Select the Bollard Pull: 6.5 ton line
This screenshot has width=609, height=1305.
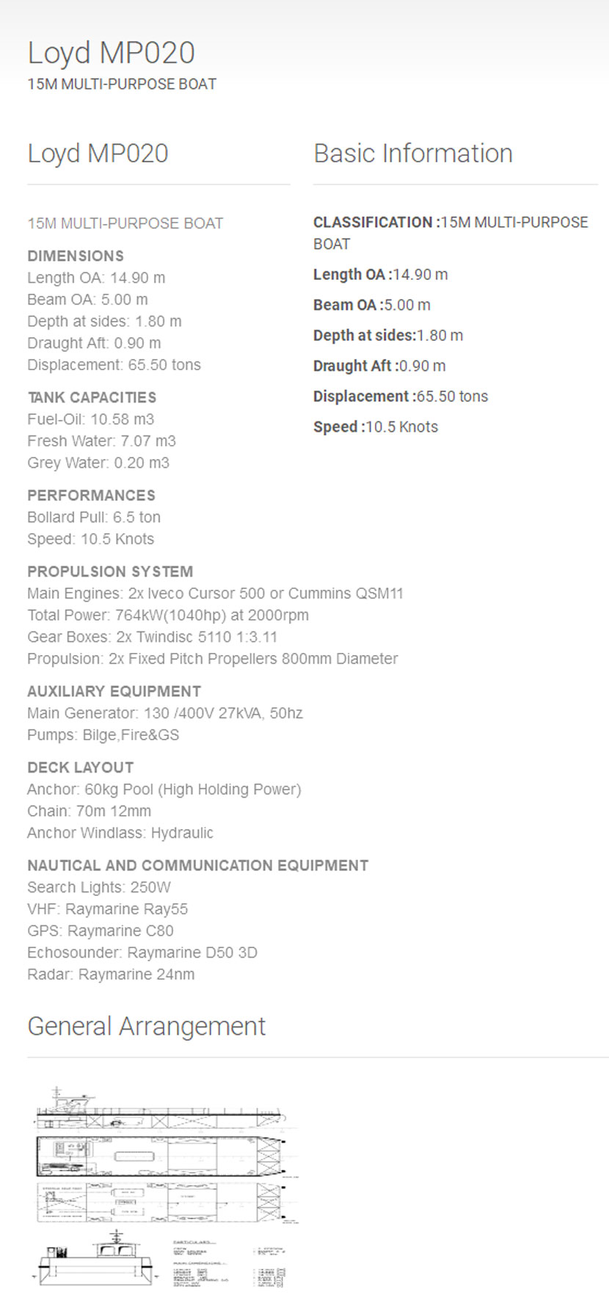click(94, 517)
